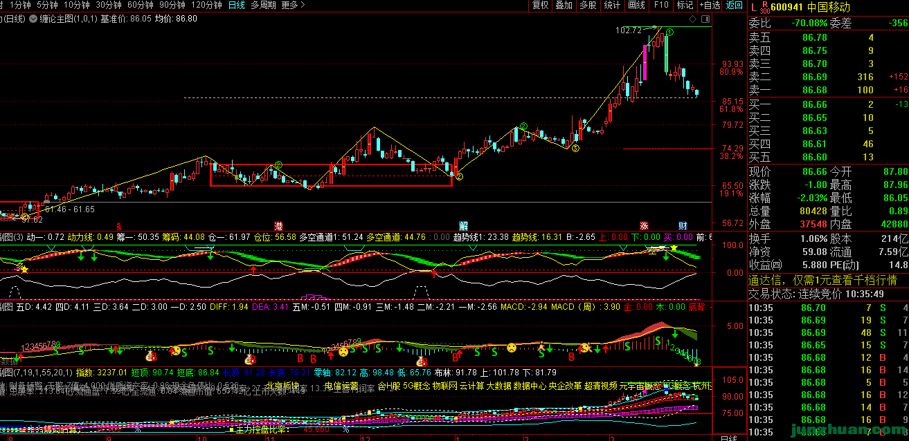Add stock with +自选 button
Screen dimensions: 909x441
coord(710,5)
